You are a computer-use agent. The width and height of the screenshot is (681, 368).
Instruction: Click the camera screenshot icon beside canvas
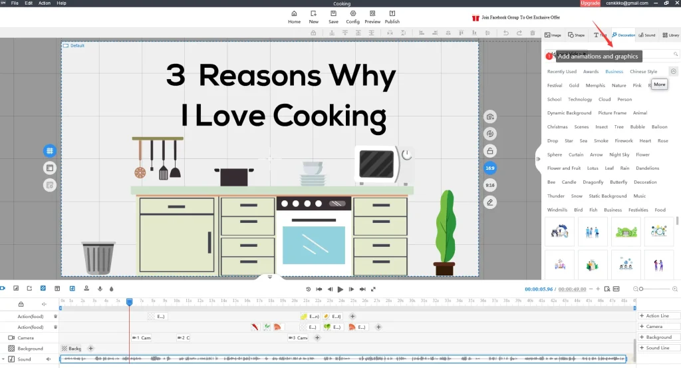[x=490, y=116]
